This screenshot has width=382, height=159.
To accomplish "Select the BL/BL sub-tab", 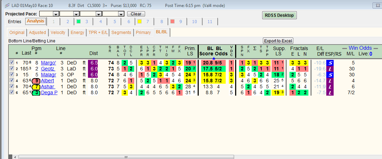I will pyautogui.click(x=162, y=32).
